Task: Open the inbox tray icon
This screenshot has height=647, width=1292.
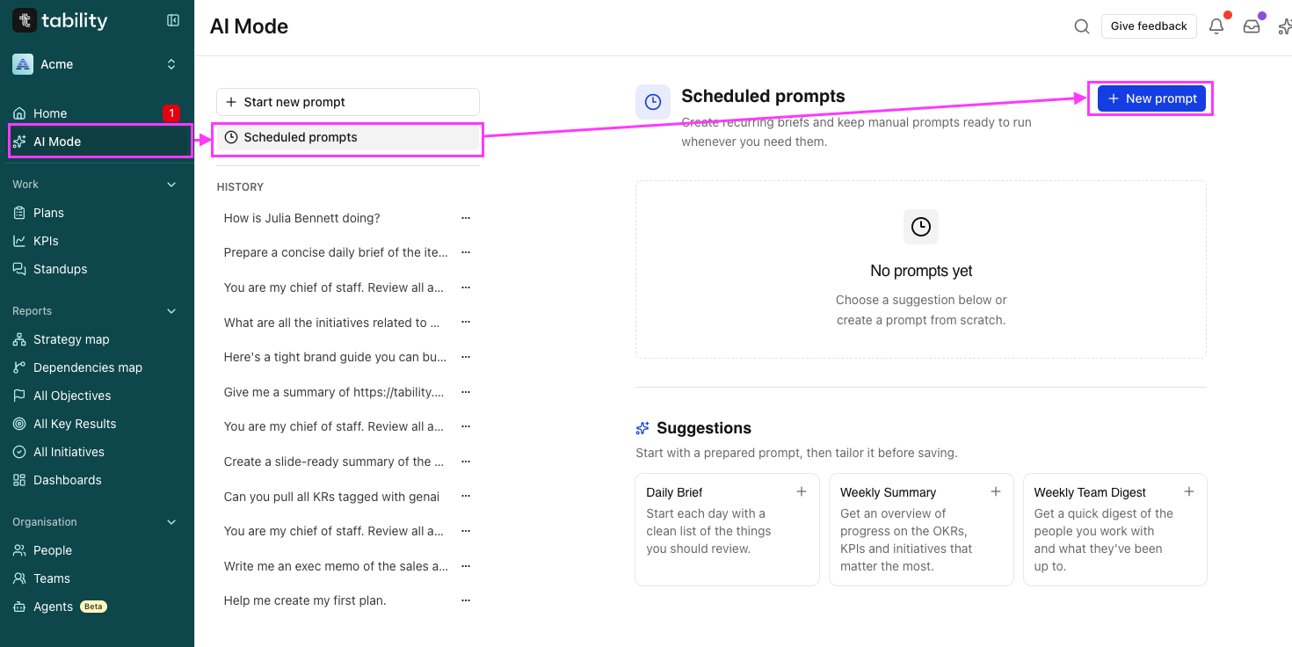Action: click(x=1252, y=26)
